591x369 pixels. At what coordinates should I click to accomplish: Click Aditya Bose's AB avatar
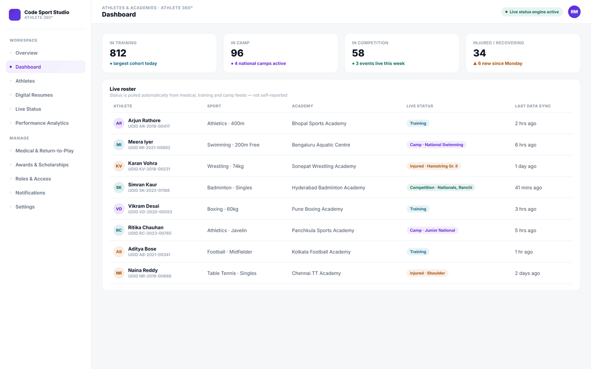119,252
